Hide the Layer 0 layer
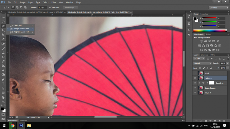 point(195,92)
